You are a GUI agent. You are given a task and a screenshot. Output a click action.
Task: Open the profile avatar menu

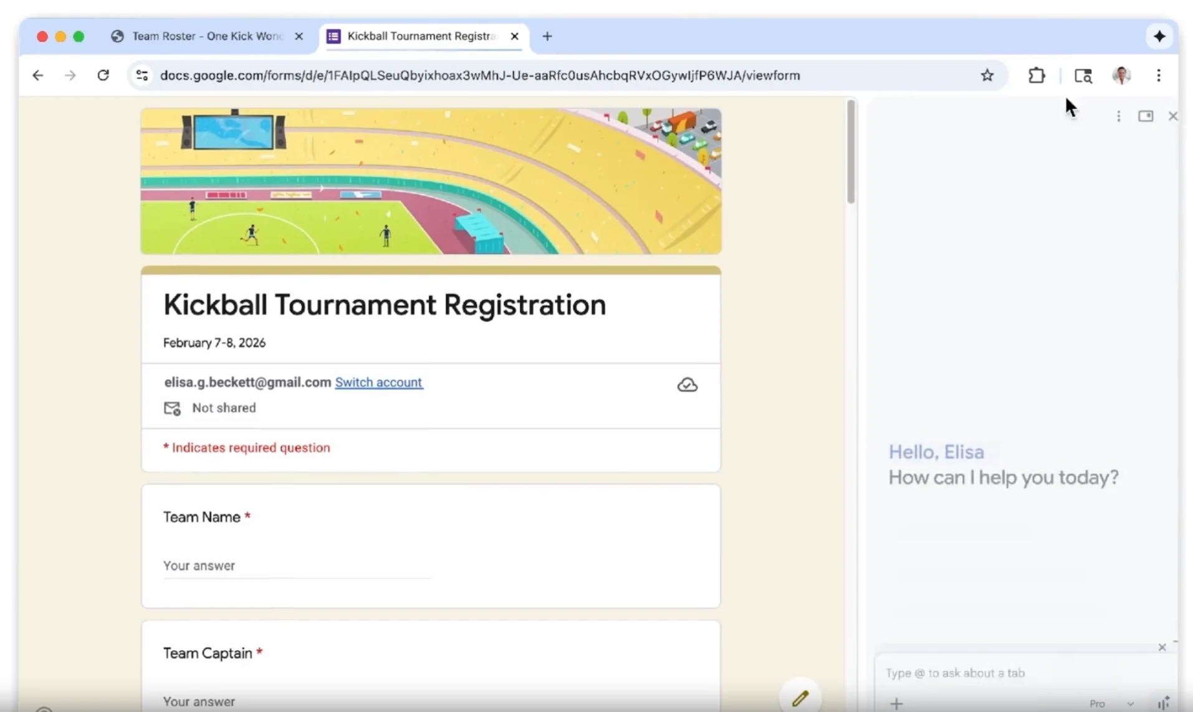(x=1121, y=75)
